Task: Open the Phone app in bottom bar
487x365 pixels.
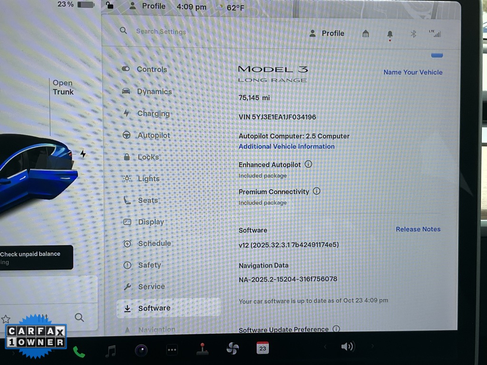Action: (79, 351)
